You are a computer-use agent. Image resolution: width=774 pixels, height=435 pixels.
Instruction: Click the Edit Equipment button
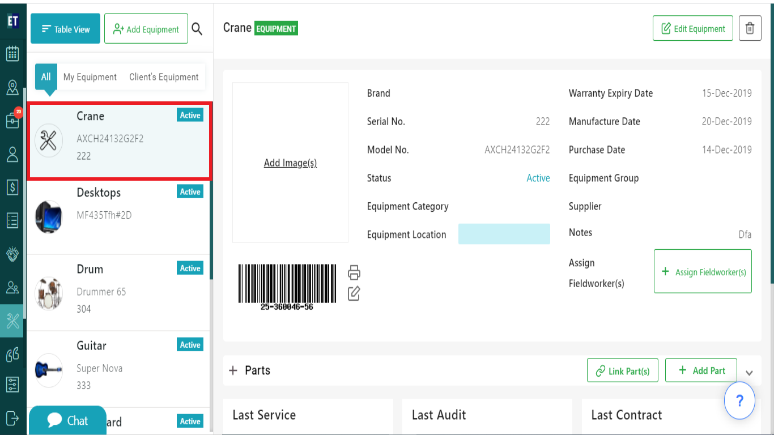point(692,28)
